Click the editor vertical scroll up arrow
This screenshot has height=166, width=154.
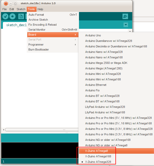point(130,31)
